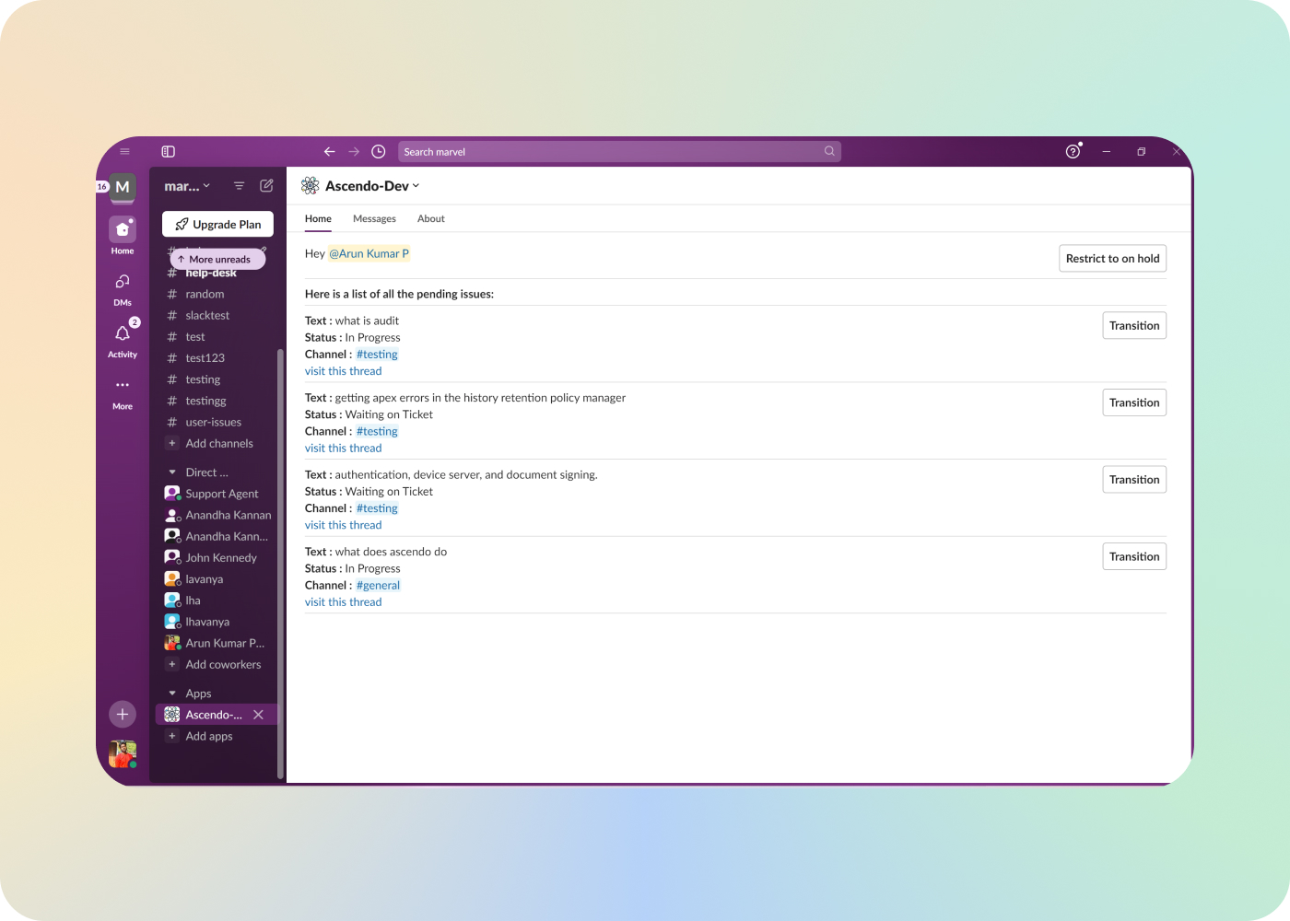Open history clock icon

point(379,152)
